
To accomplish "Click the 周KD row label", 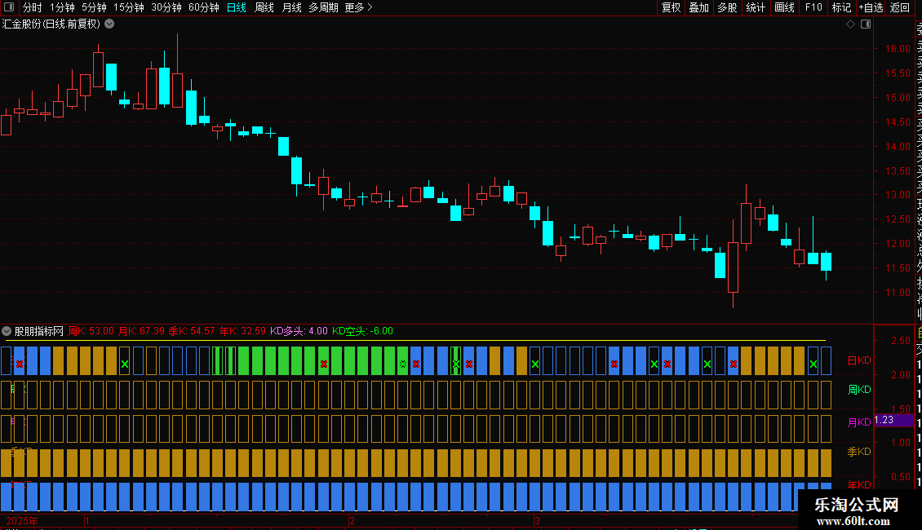I will click(858, 390).
